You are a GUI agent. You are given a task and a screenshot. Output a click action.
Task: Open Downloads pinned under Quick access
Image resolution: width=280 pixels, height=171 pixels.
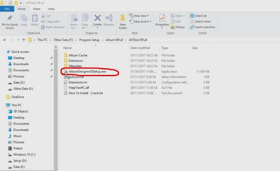click(x=21, y=64)
